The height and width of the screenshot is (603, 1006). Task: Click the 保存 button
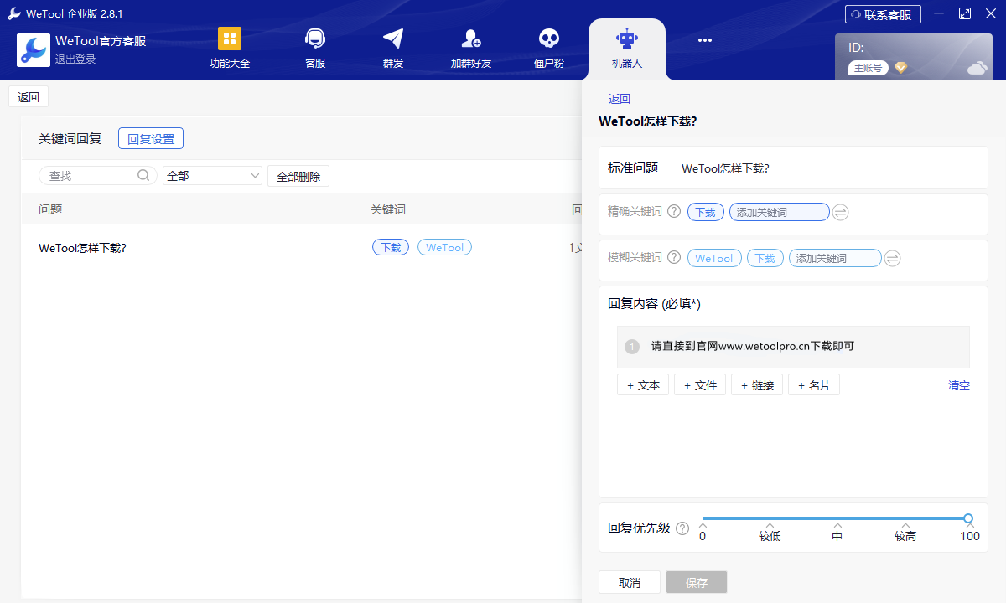697,583
